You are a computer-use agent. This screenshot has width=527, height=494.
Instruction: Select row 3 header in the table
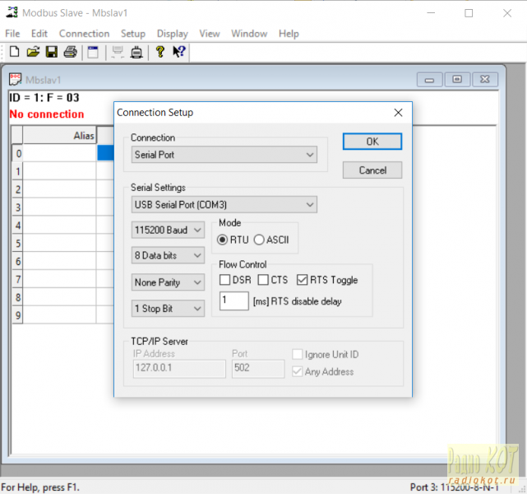(17, 207)
